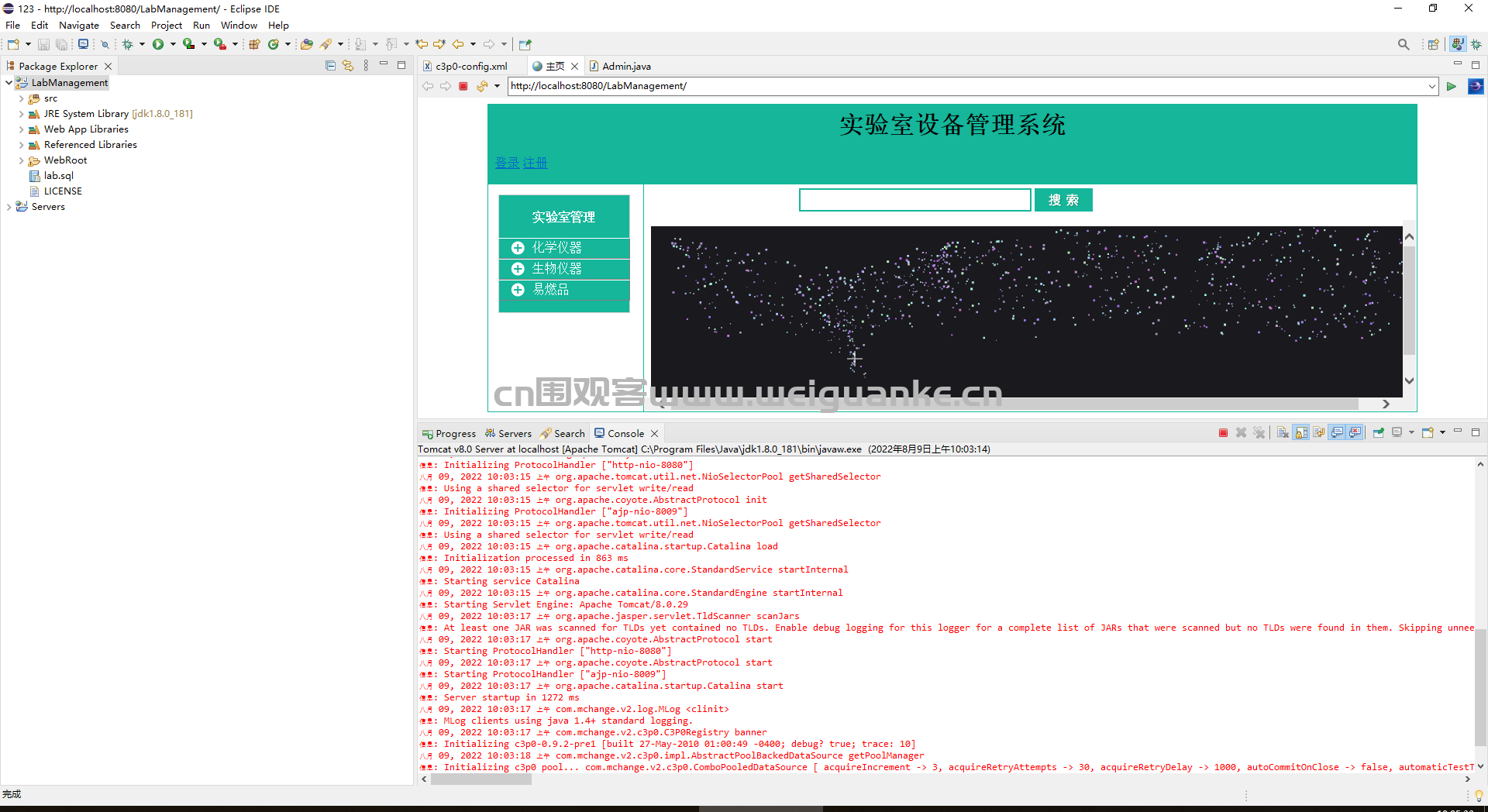This screenshot has width=1488, height=812.
Task: Expand the src folder in tree
Action: [x=21, y=98]
